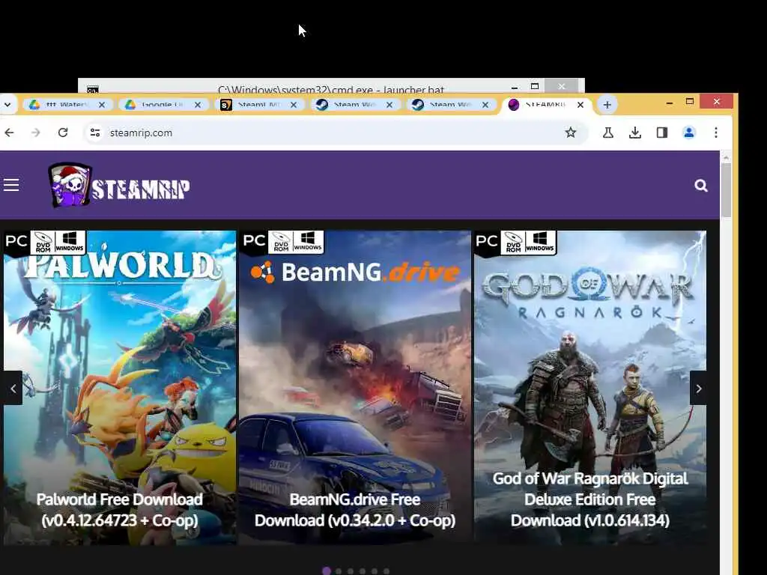Close the STEAMRIP tab
The width and height of the screenshot is (767, 575).
580,105
